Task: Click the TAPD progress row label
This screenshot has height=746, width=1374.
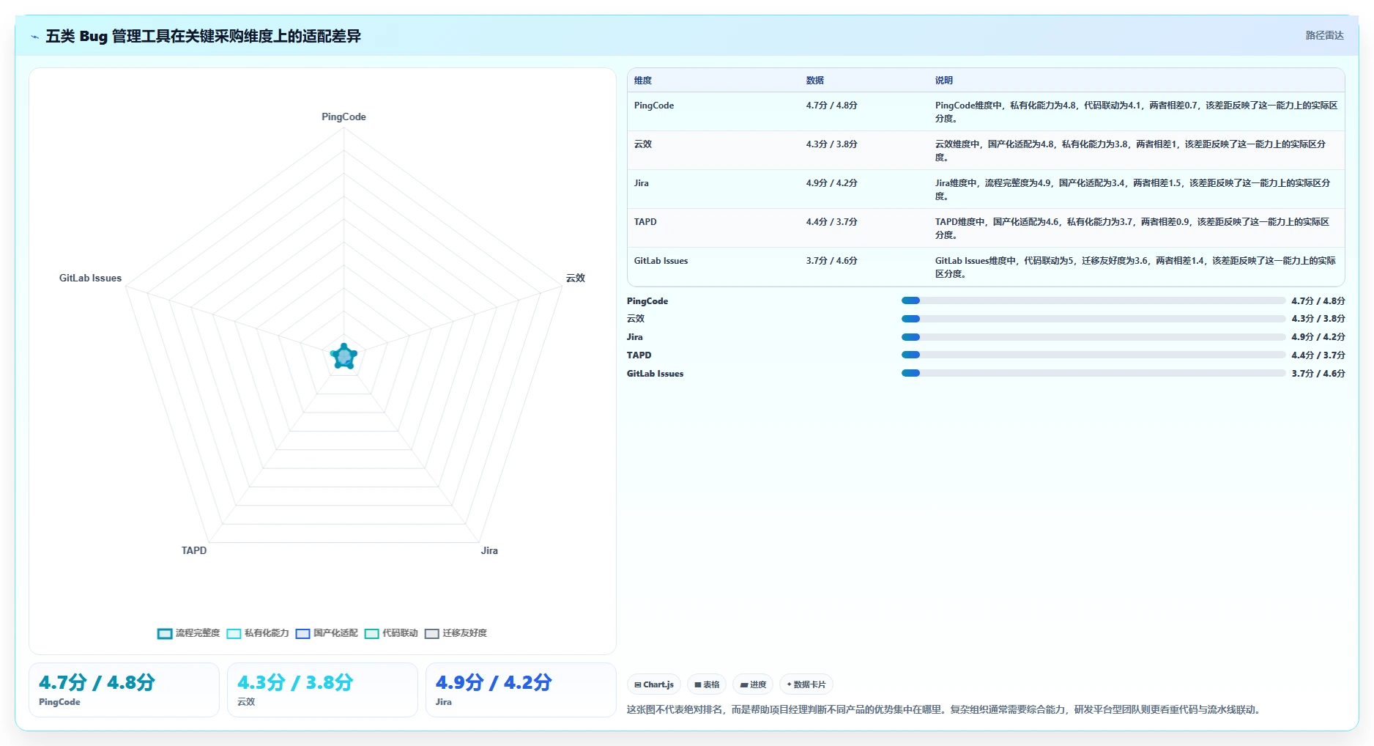Action: pos(639,355)
